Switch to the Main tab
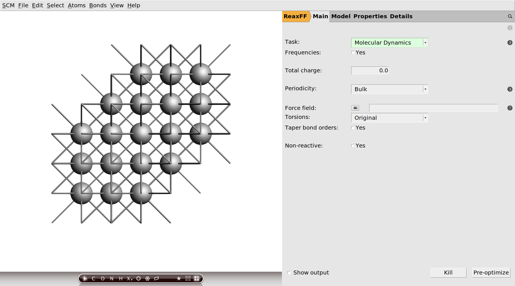 click(x=320, y=16)
